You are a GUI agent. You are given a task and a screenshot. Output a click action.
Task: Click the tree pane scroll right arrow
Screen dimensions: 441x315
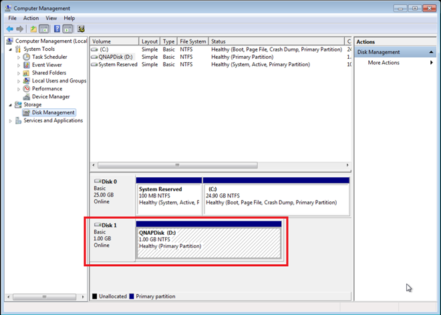tap(83, 297)
